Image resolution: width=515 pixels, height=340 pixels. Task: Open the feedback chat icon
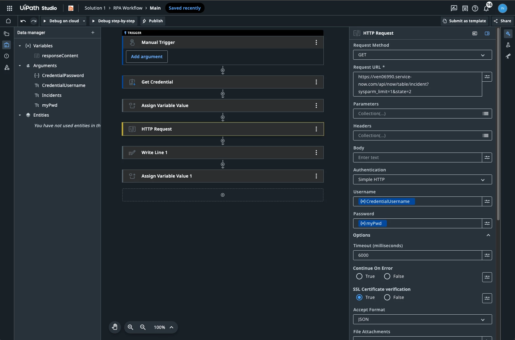[454, 8]
